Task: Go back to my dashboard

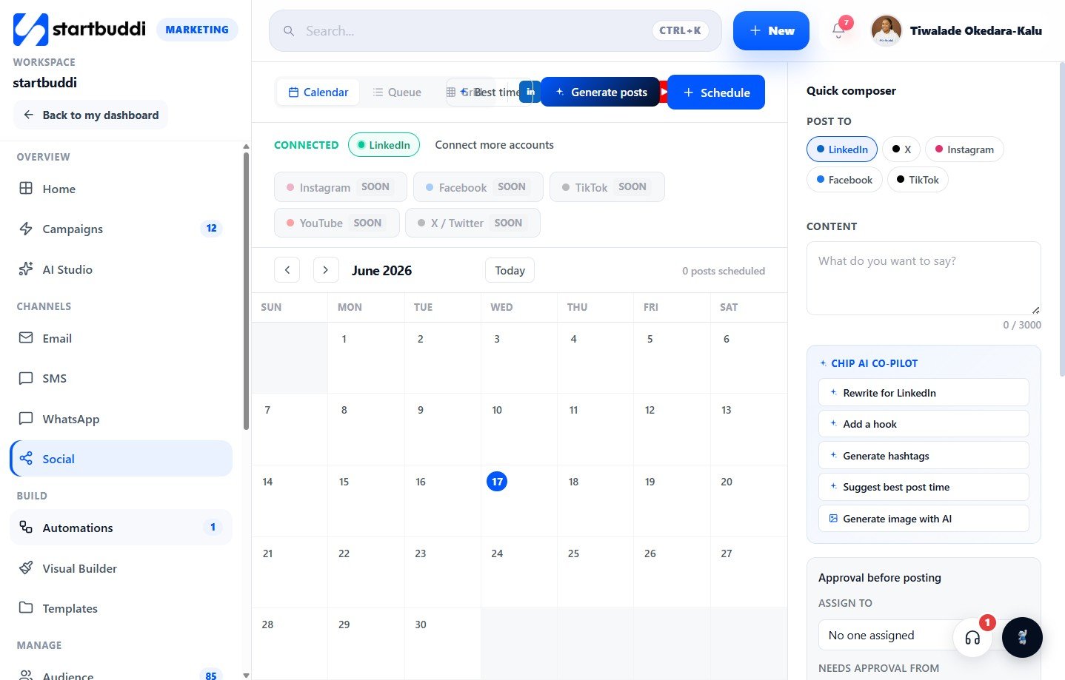Action: tap(90, 115)
